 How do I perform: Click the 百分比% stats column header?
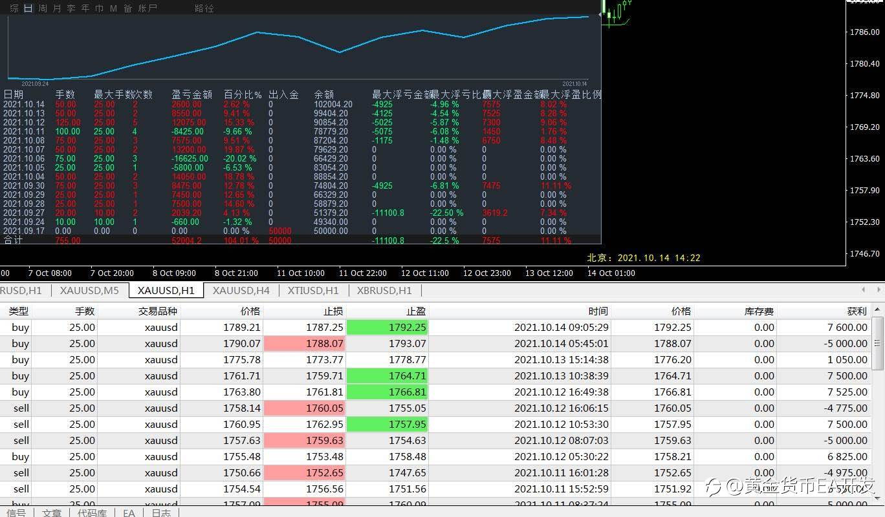(x=243, y=94)
